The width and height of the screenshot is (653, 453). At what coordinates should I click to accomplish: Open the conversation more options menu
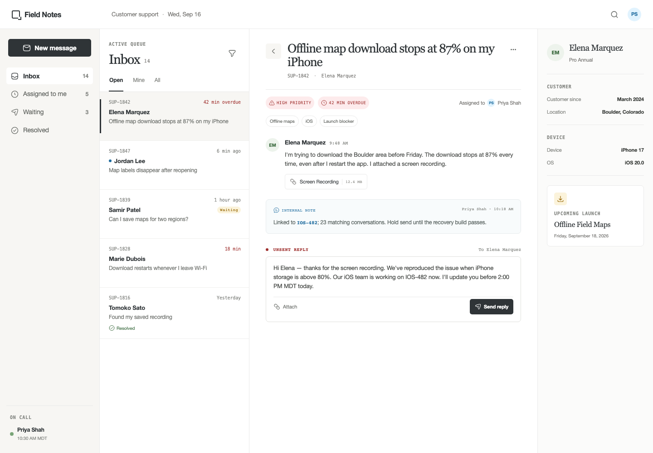513,50
